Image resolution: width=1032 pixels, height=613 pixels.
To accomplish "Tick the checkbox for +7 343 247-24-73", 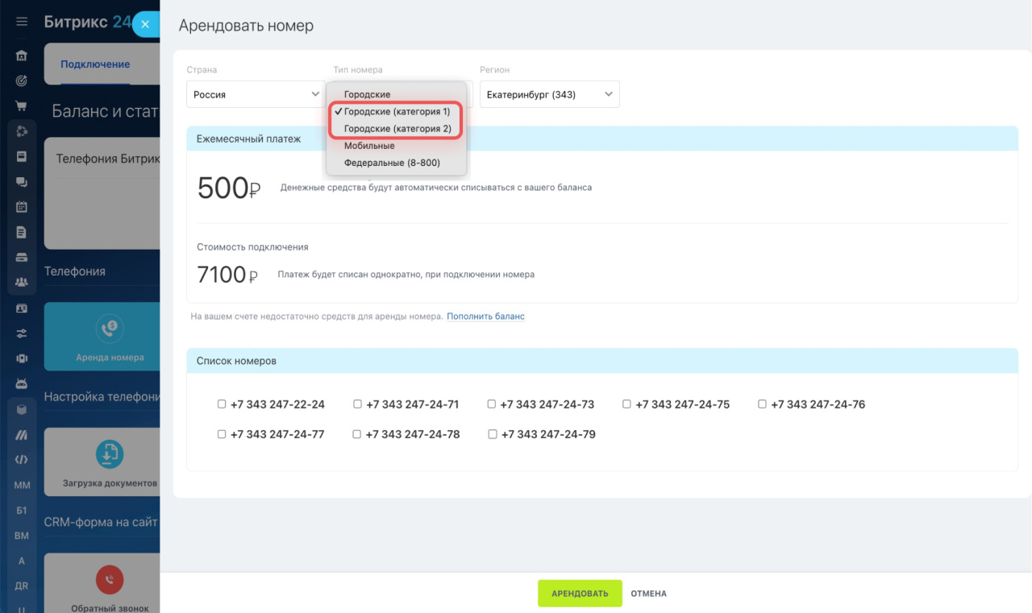I will click(492, 404).
